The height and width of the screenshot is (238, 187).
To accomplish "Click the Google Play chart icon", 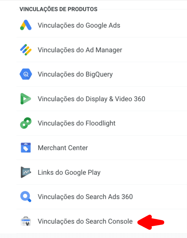I will click(x=26, y=172).
